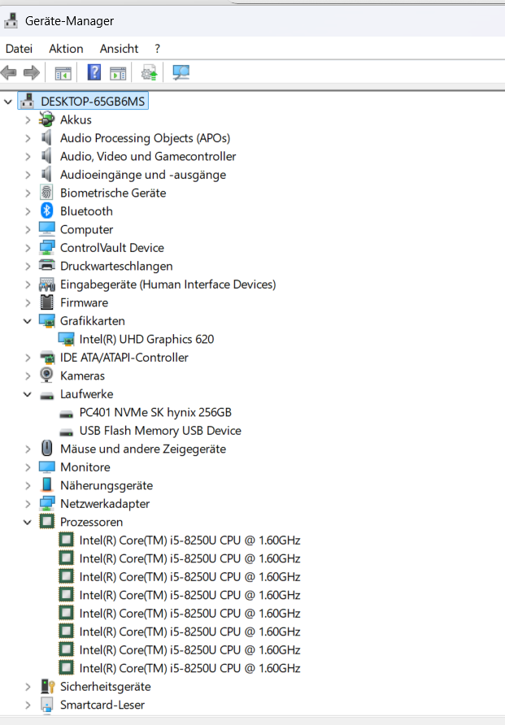Click the Monitore display icon

[46, 467]
